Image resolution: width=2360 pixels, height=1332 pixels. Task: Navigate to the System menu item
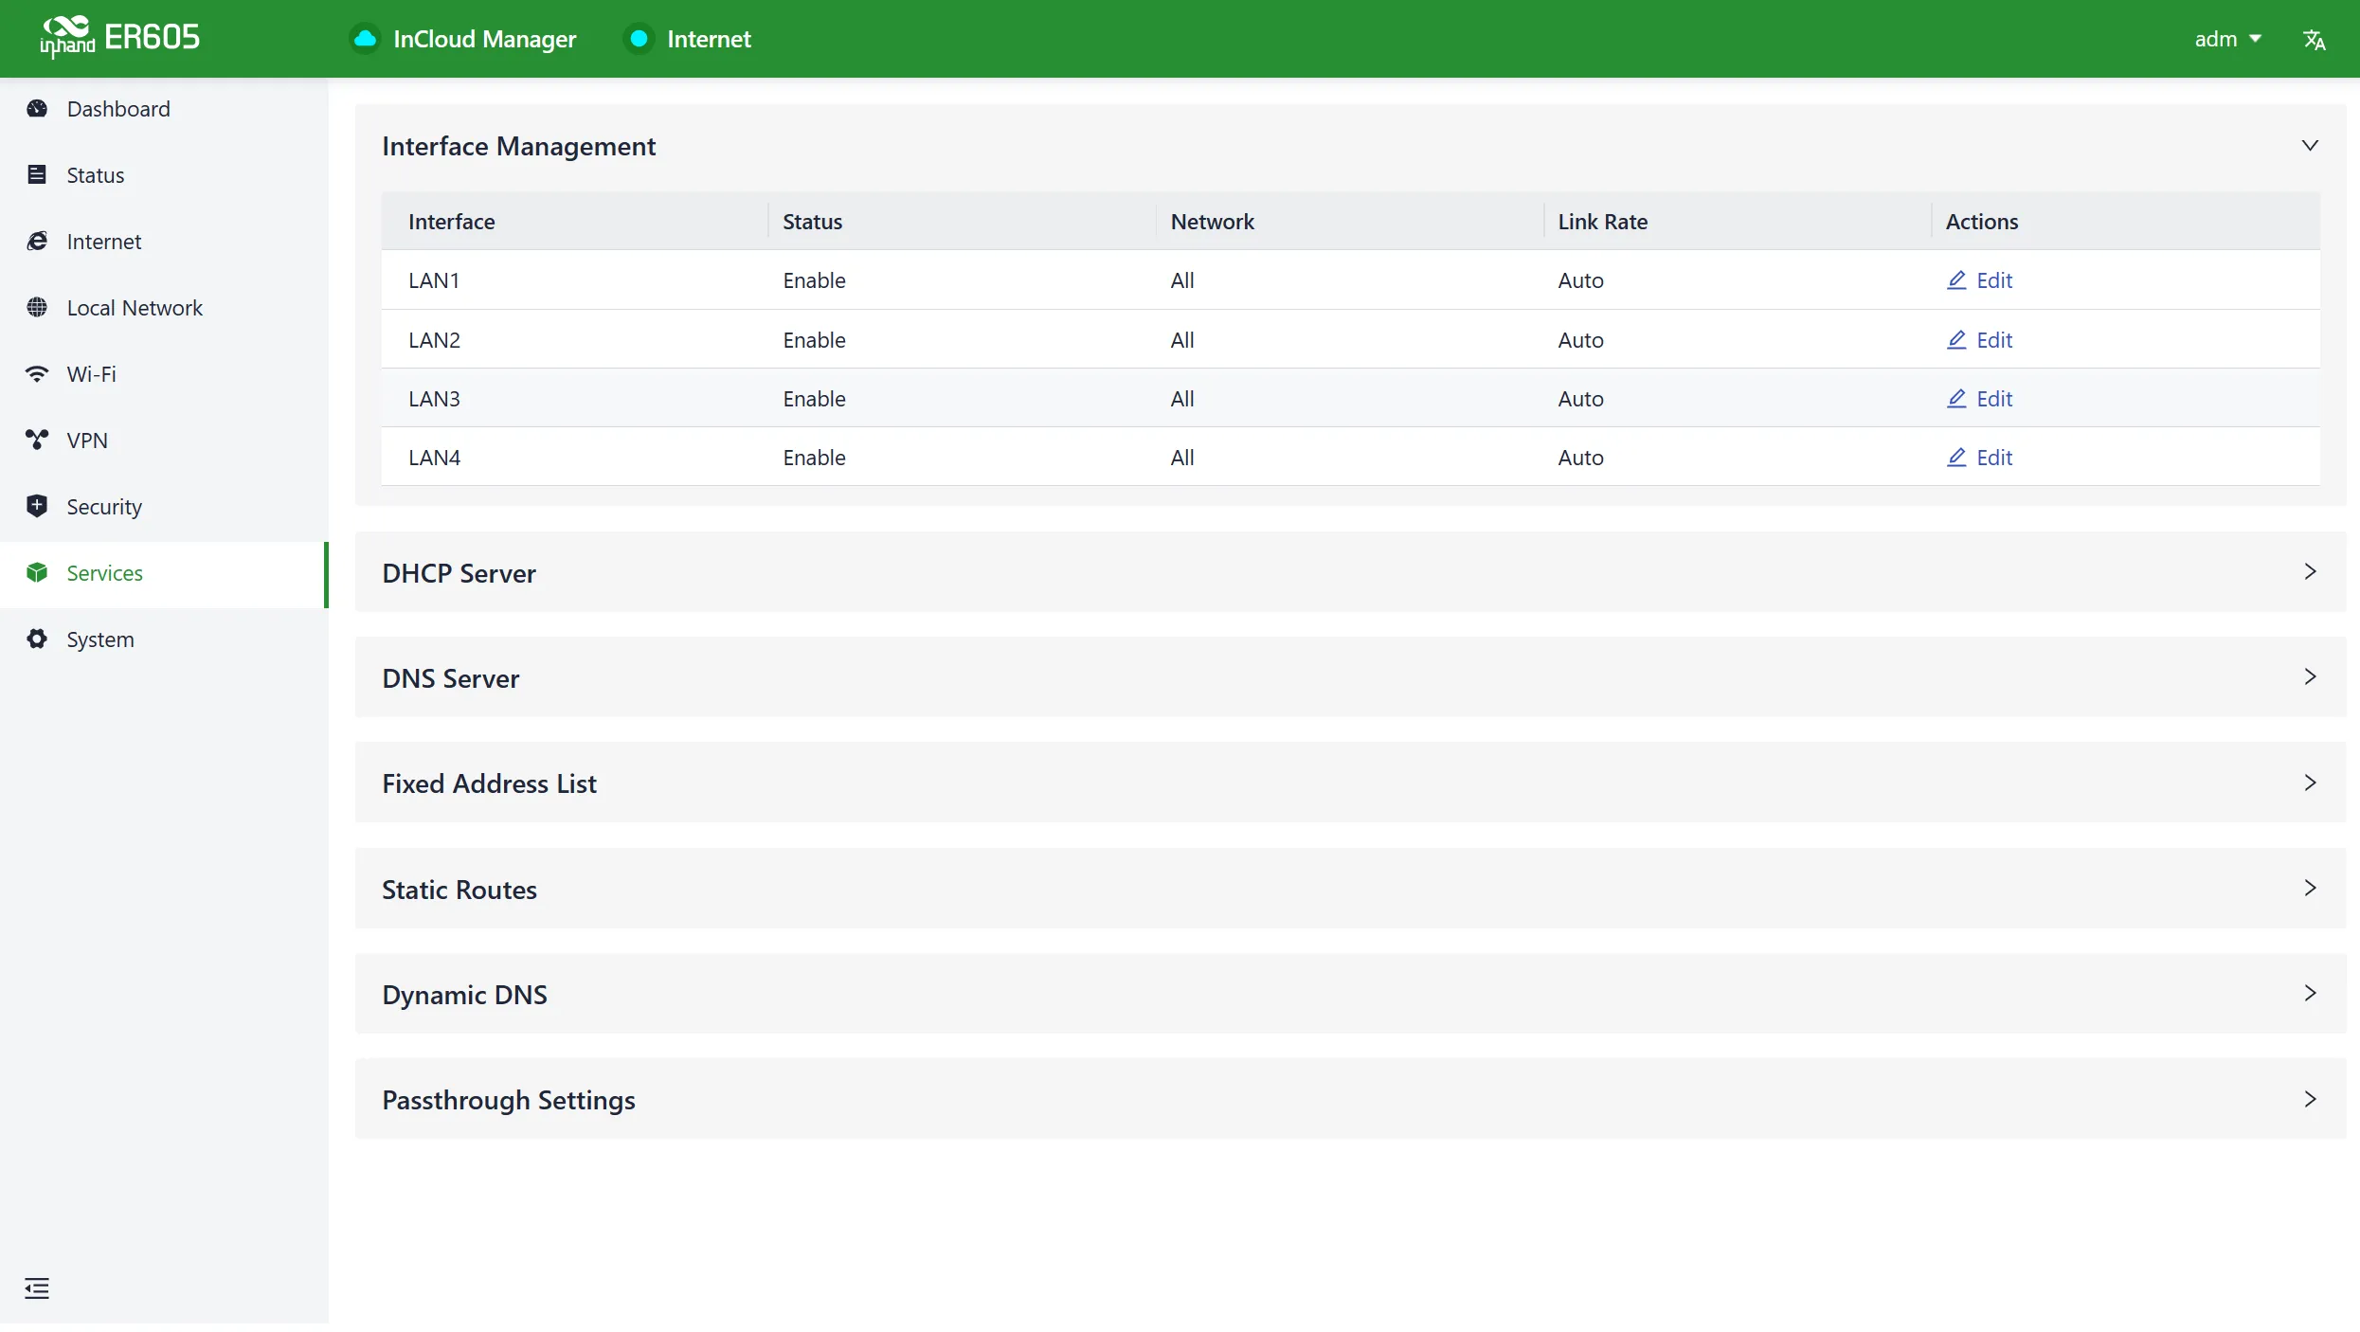pyautogui.click(x=164, y=639)
